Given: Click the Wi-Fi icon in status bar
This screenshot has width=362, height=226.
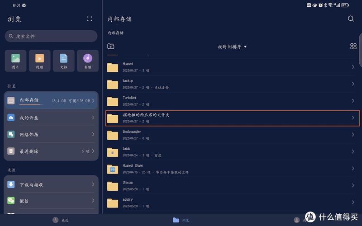Looking at the screenshot, I should coord(330,5).
